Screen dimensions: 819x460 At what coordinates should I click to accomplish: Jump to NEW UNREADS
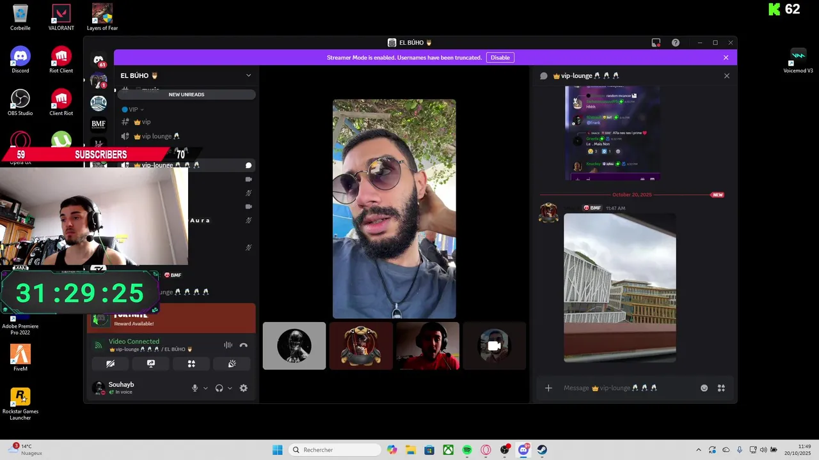pos(186,95)
